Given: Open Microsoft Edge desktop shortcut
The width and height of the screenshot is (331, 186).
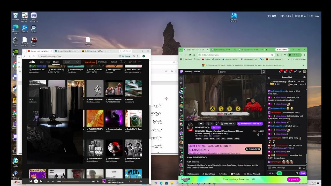Looking at the screenshot, I should point(16,29).
